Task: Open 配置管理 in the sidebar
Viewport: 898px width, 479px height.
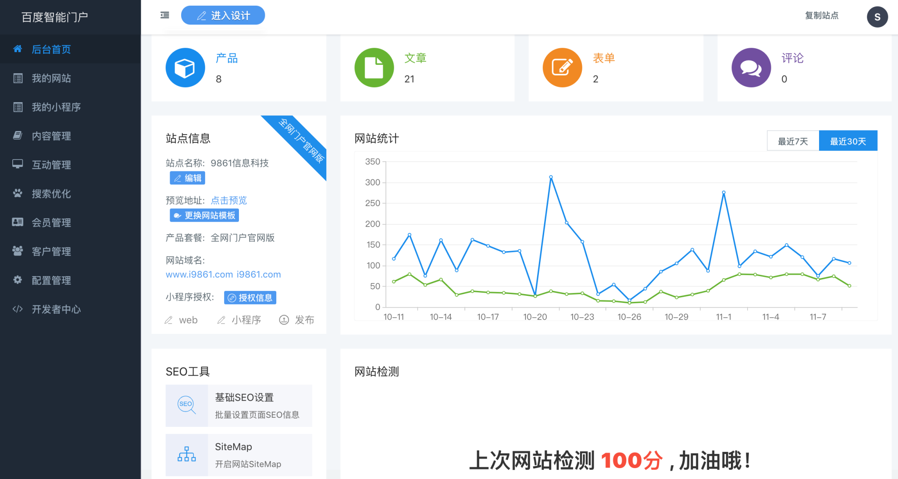Action: coord(51,280)
